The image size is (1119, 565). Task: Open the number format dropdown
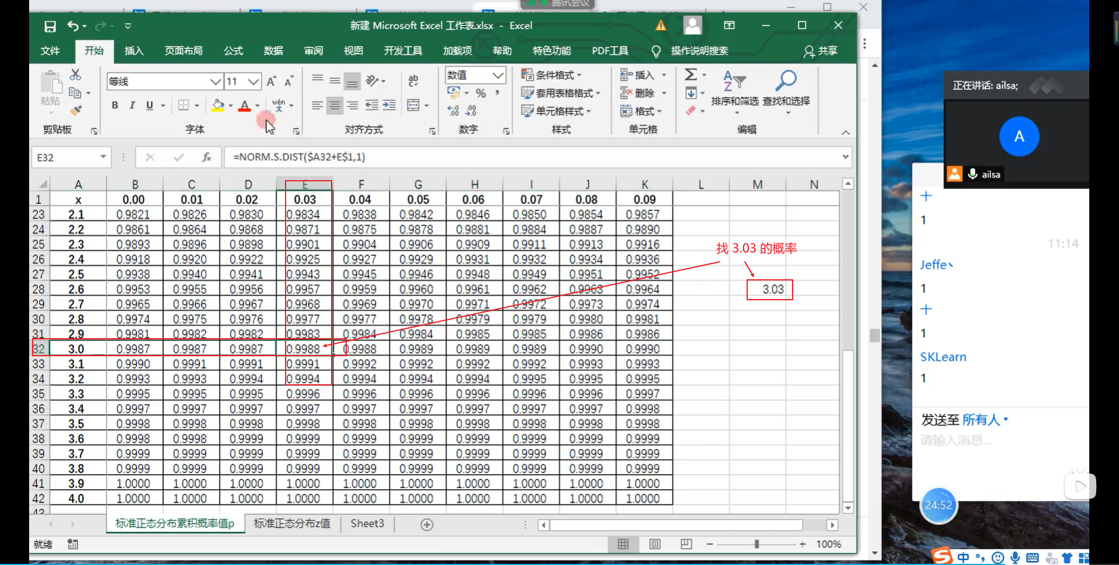pos(498,75)
